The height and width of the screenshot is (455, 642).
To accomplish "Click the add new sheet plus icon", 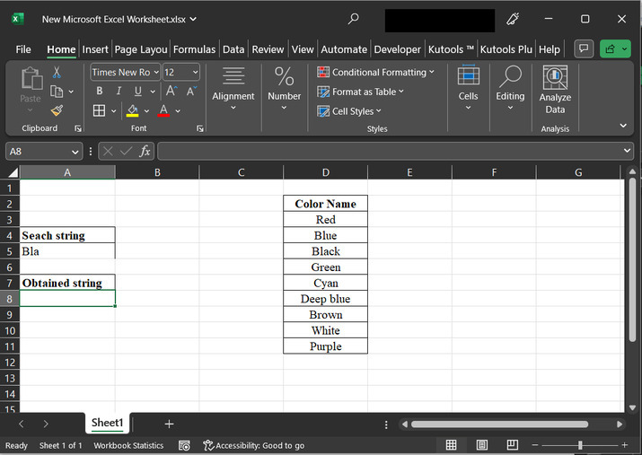I will (x=169, y=424).
